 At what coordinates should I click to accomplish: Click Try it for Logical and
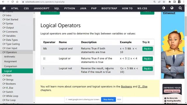pos(148,49)
